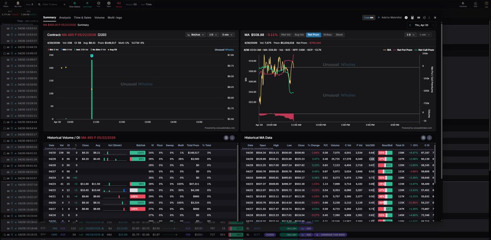Click the round settings icon on Historical Volume / OI panel
This screenshot has width=491, height=240.
(232, 137)
